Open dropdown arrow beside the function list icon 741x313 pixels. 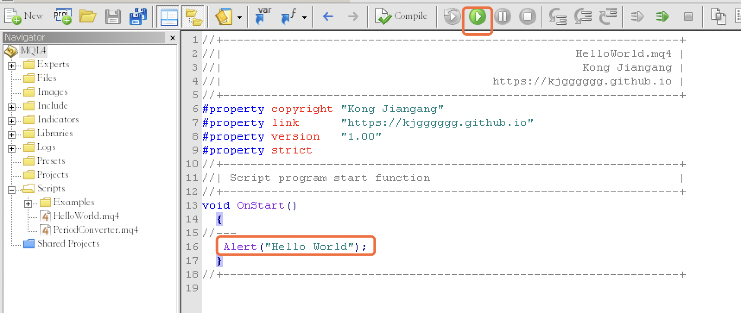304,18
